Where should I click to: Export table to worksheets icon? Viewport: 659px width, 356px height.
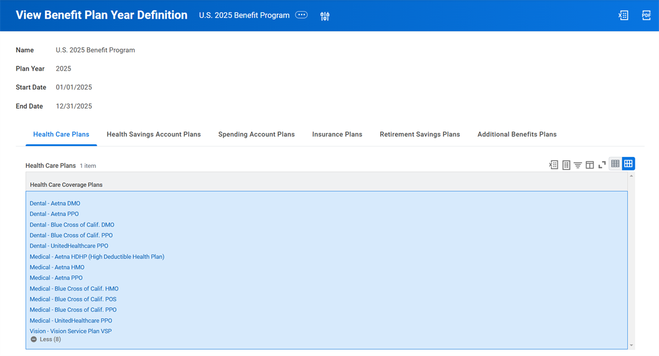click(x=566, y=165)
